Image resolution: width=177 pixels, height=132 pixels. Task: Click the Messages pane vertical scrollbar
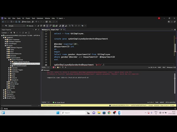click(175, 84)
